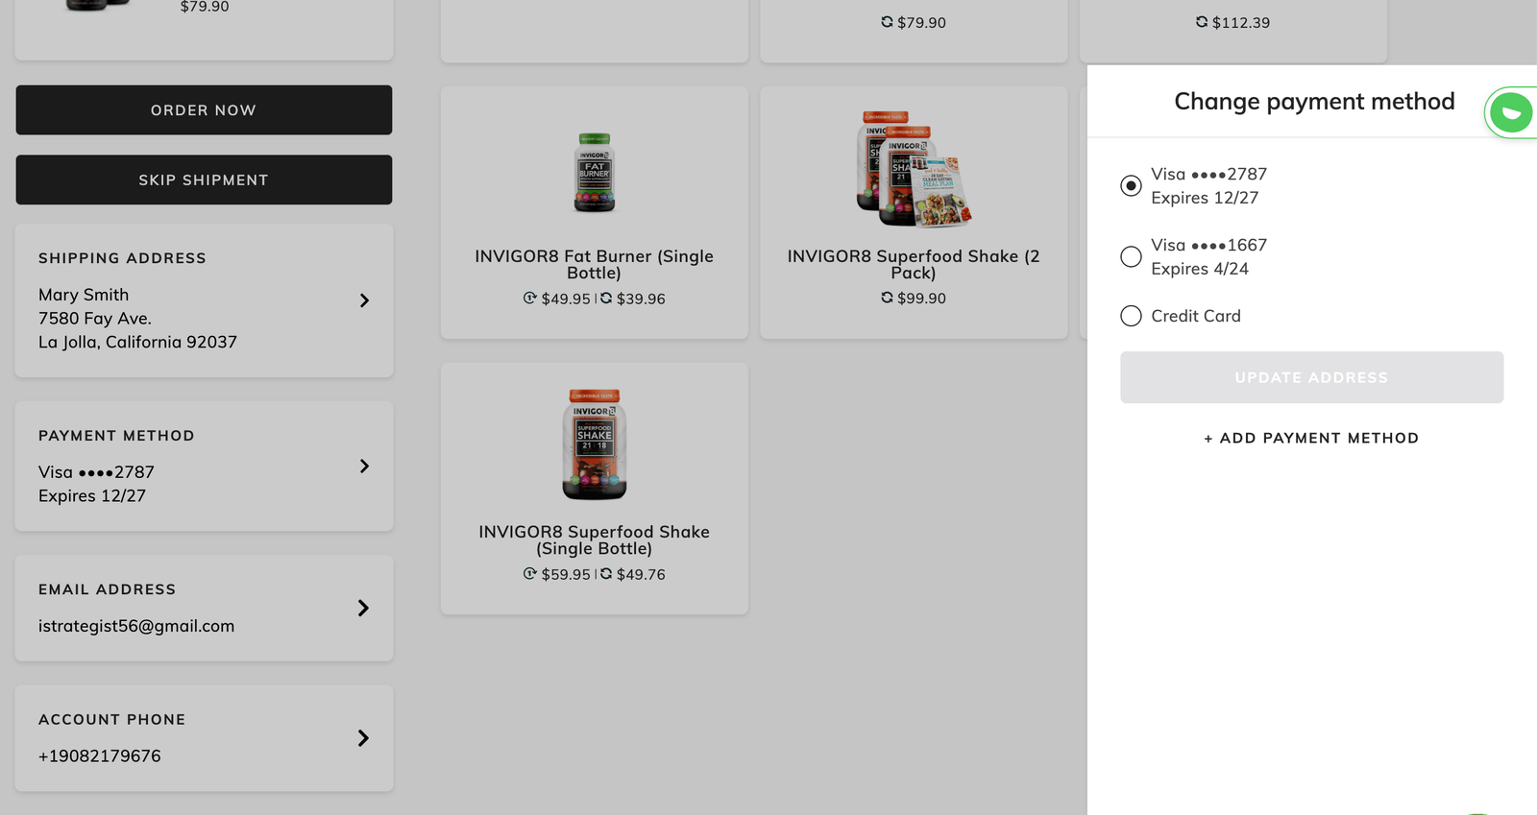Click refresh icon by 2 Pack $99.90
Image resolution: width=1537 pixels, height=815 pixels.
coord(887,298)
